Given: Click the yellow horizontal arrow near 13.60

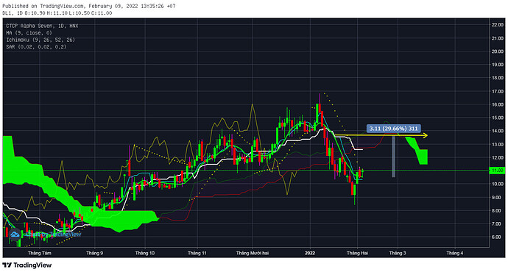Looking at the screenshot, I should pos(381,135).
